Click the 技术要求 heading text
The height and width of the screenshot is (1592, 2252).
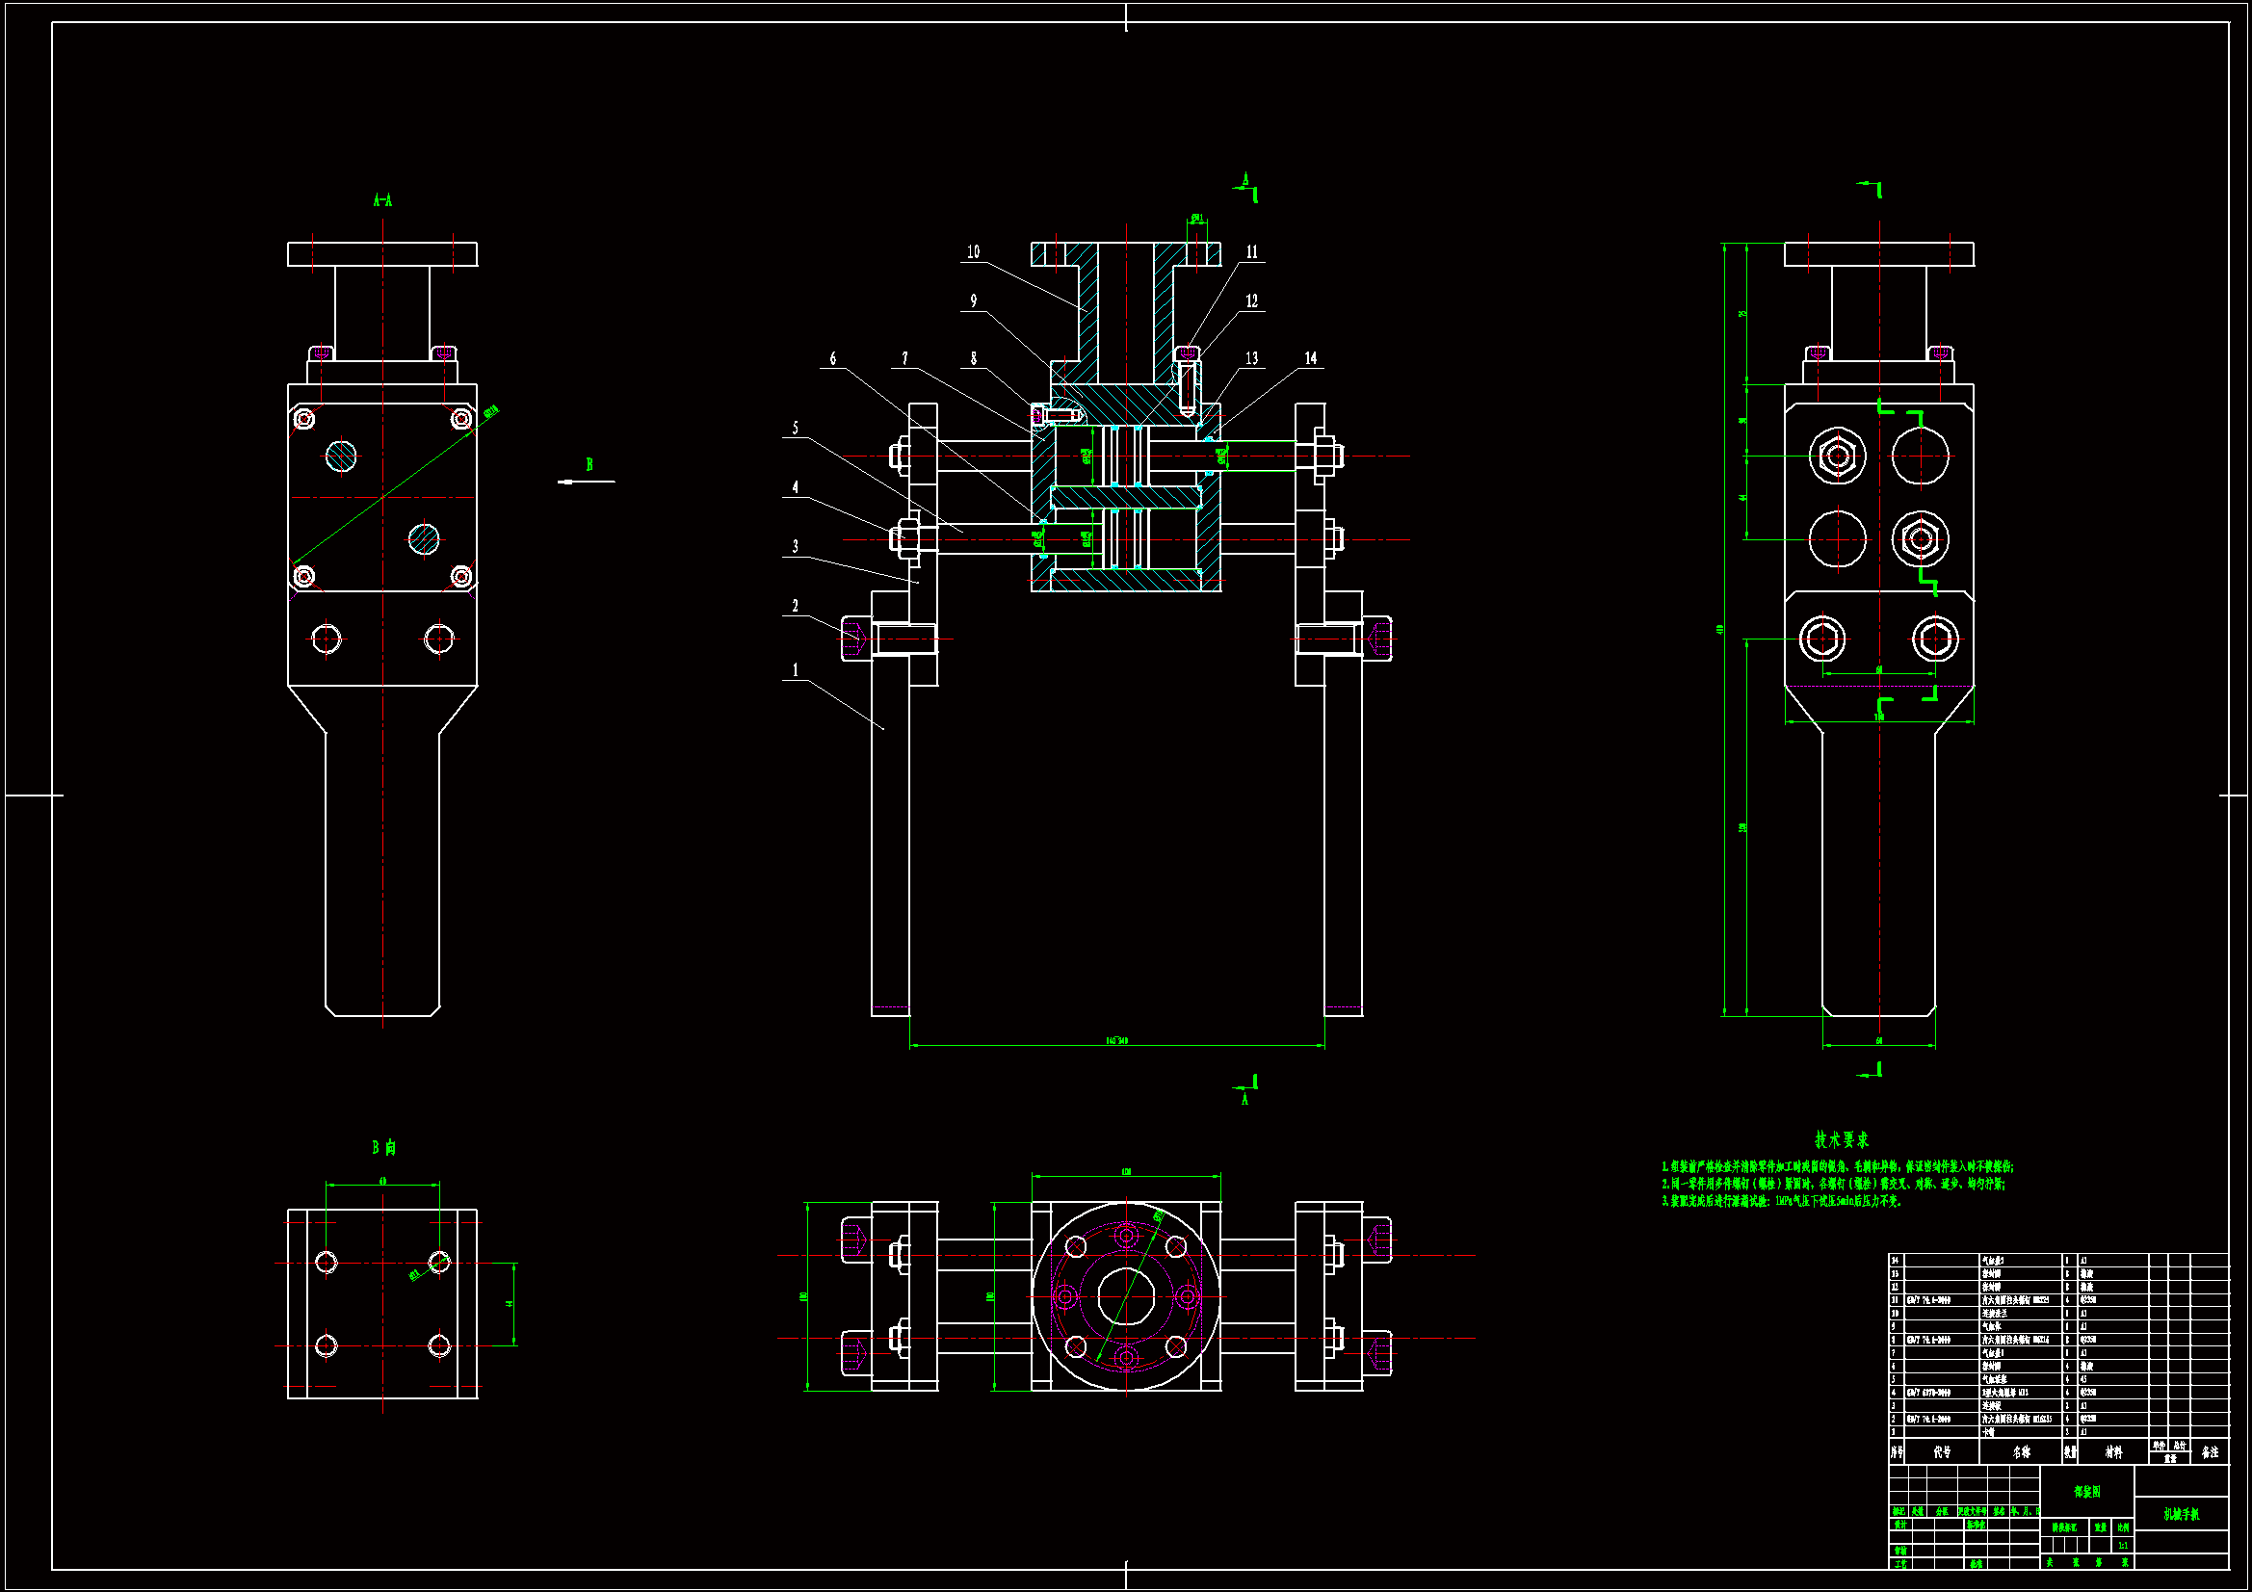coord(1841,1139)
